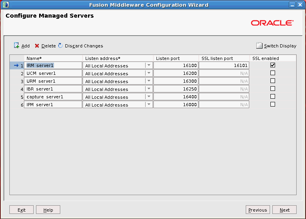This screenshot has height=219, width=306.
Task: Edit the IPM_server1 name field
Action: pos(53,105)
